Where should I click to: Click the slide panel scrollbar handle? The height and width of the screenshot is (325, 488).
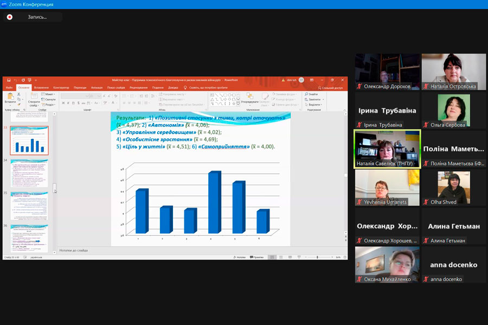coord(54,187)
